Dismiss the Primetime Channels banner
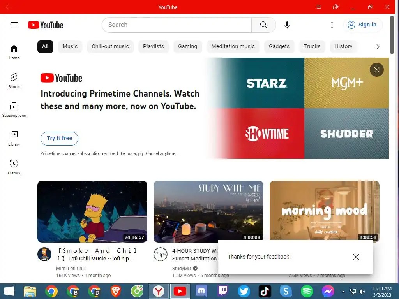Screen dimensions: 399x299 point(377,70)
